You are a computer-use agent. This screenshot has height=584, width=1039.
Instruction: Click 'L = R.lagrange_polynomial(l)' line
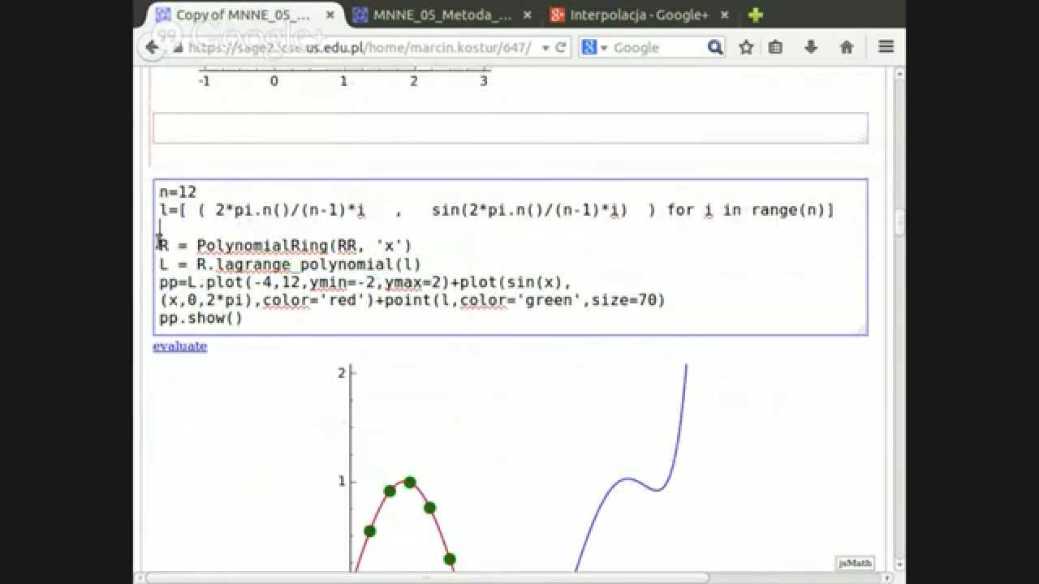[x=291, y=264]
